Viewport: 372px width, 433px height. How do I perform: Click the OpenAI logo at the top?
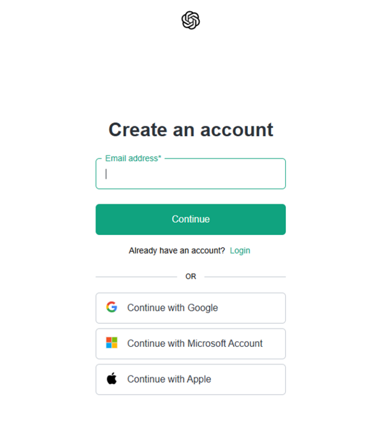pyautogui.click(x=190, y=20)
